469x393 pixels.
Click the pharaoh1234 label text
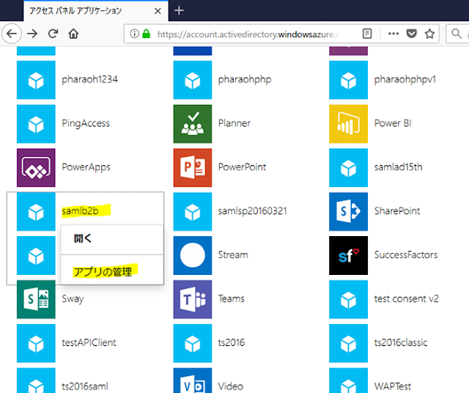pos(89,79)
